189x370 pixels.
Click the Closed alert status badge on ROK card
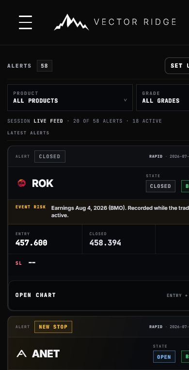pos(50,156)
